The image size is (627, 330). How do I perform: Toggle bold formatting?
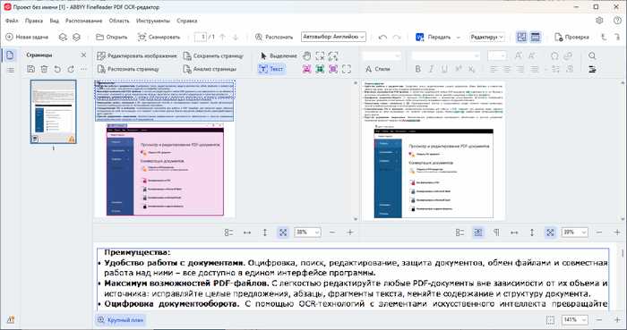coord(418,69)
